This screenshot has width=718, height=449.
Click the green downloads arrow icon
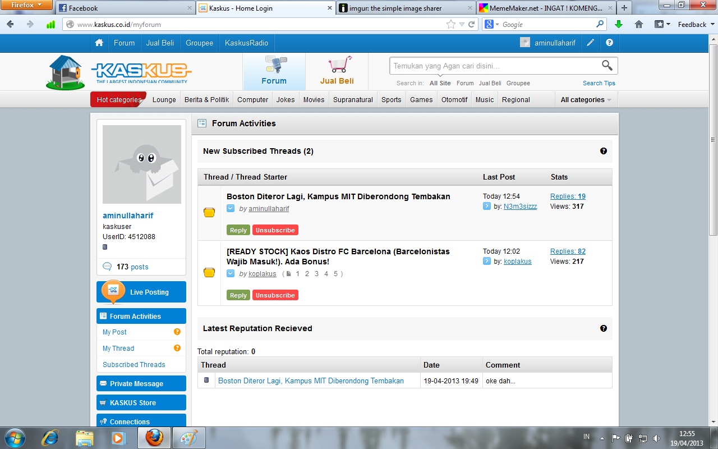(619, 24)
